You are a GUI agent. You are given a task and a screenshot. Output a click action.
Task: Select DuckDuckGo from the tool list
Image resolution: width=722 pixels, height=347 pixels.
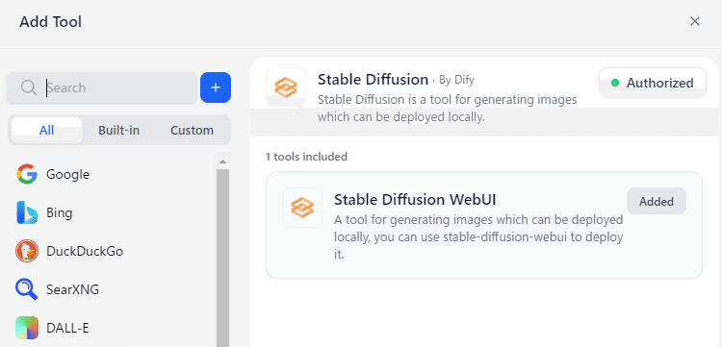pyautogui.click(x=85, y=252)
